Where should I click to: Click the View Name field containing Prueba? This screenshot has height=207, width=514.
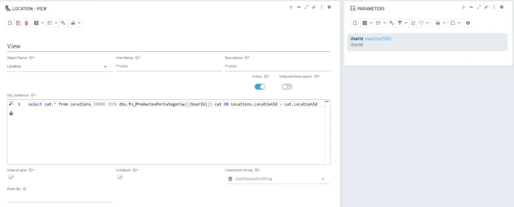[x=169, y=66]
